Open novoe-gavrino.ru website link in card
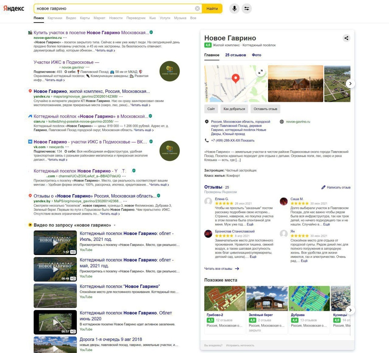This screenshot has width=389, height=353. coord(298,122)
